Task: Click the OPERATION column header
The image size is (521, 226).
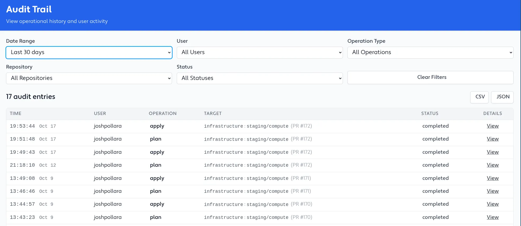Action: click(x=162, y=114)
